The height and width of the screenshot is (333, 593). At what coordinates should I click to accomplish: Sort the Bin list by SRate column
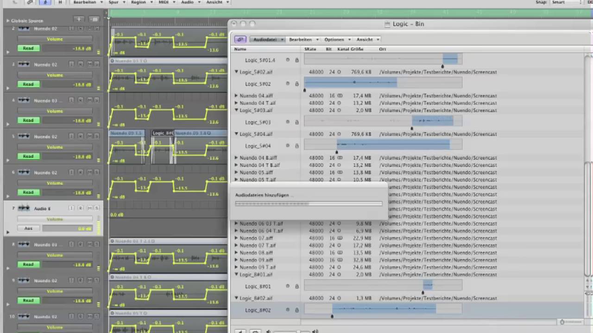[310, 49]
